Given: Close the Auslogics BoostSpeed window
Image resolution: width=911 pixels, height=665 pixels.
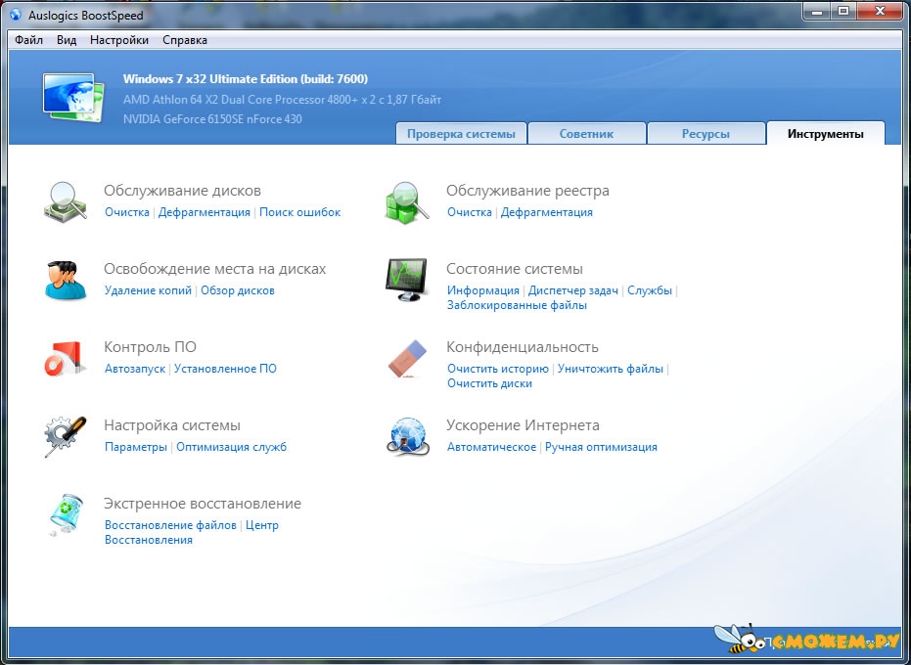Looking at the screenshot, I should (x=881, y=11).
